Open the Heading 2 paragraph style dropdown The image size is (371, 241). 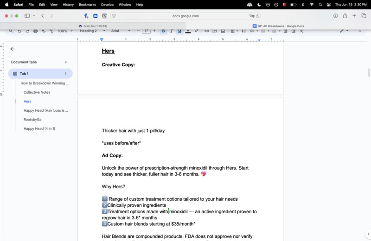tap(92, 31)
